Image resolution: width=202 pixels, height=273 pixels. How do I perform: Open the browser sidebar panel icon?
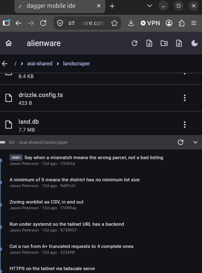(x=7, y=23)
